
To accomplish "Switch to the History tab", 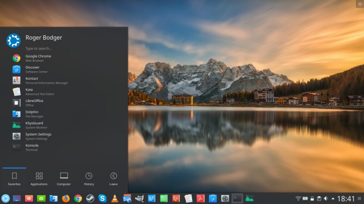I will [89, 179].
